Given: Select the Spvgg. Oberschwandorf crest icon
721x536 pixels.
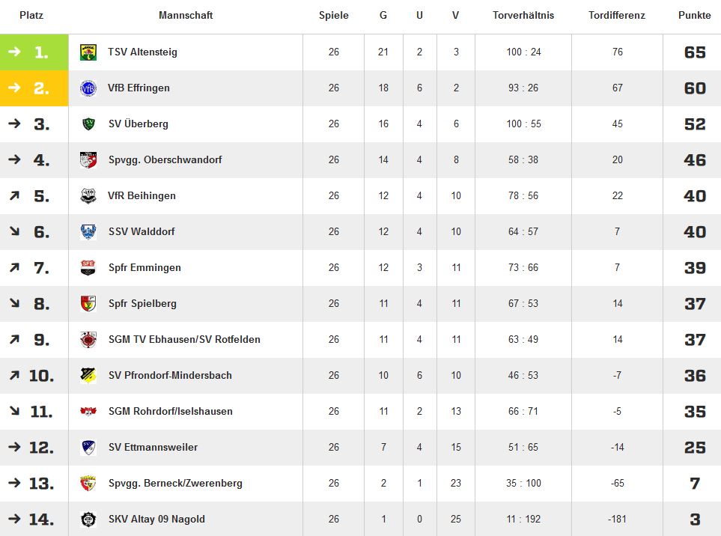Looking at the screenshot, I should click(88, 159).
